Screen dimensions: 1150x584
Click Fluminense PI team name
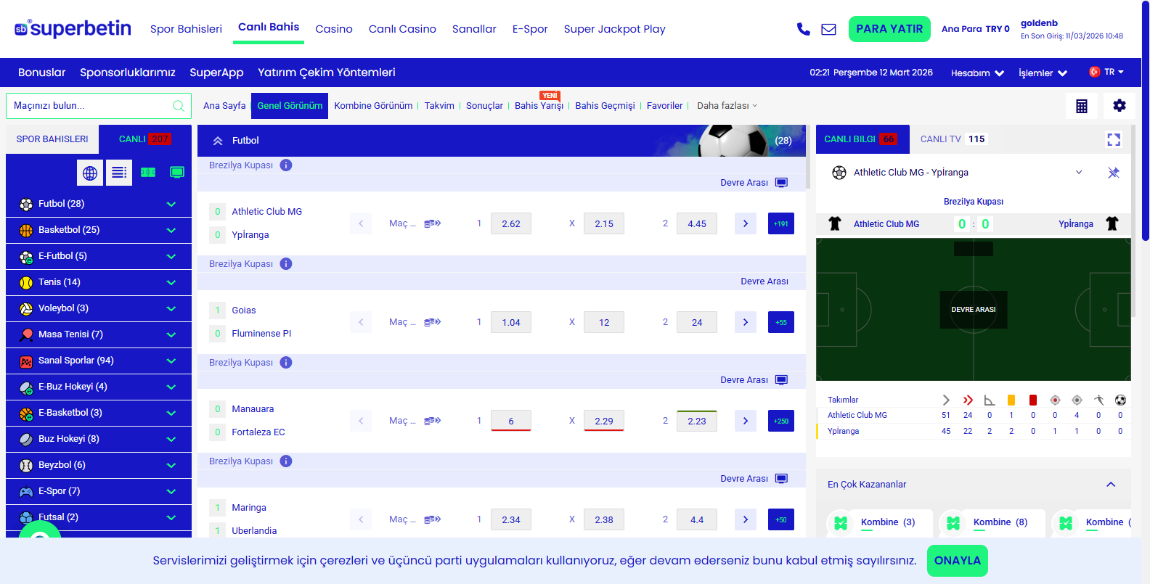[x=261, y=334]
